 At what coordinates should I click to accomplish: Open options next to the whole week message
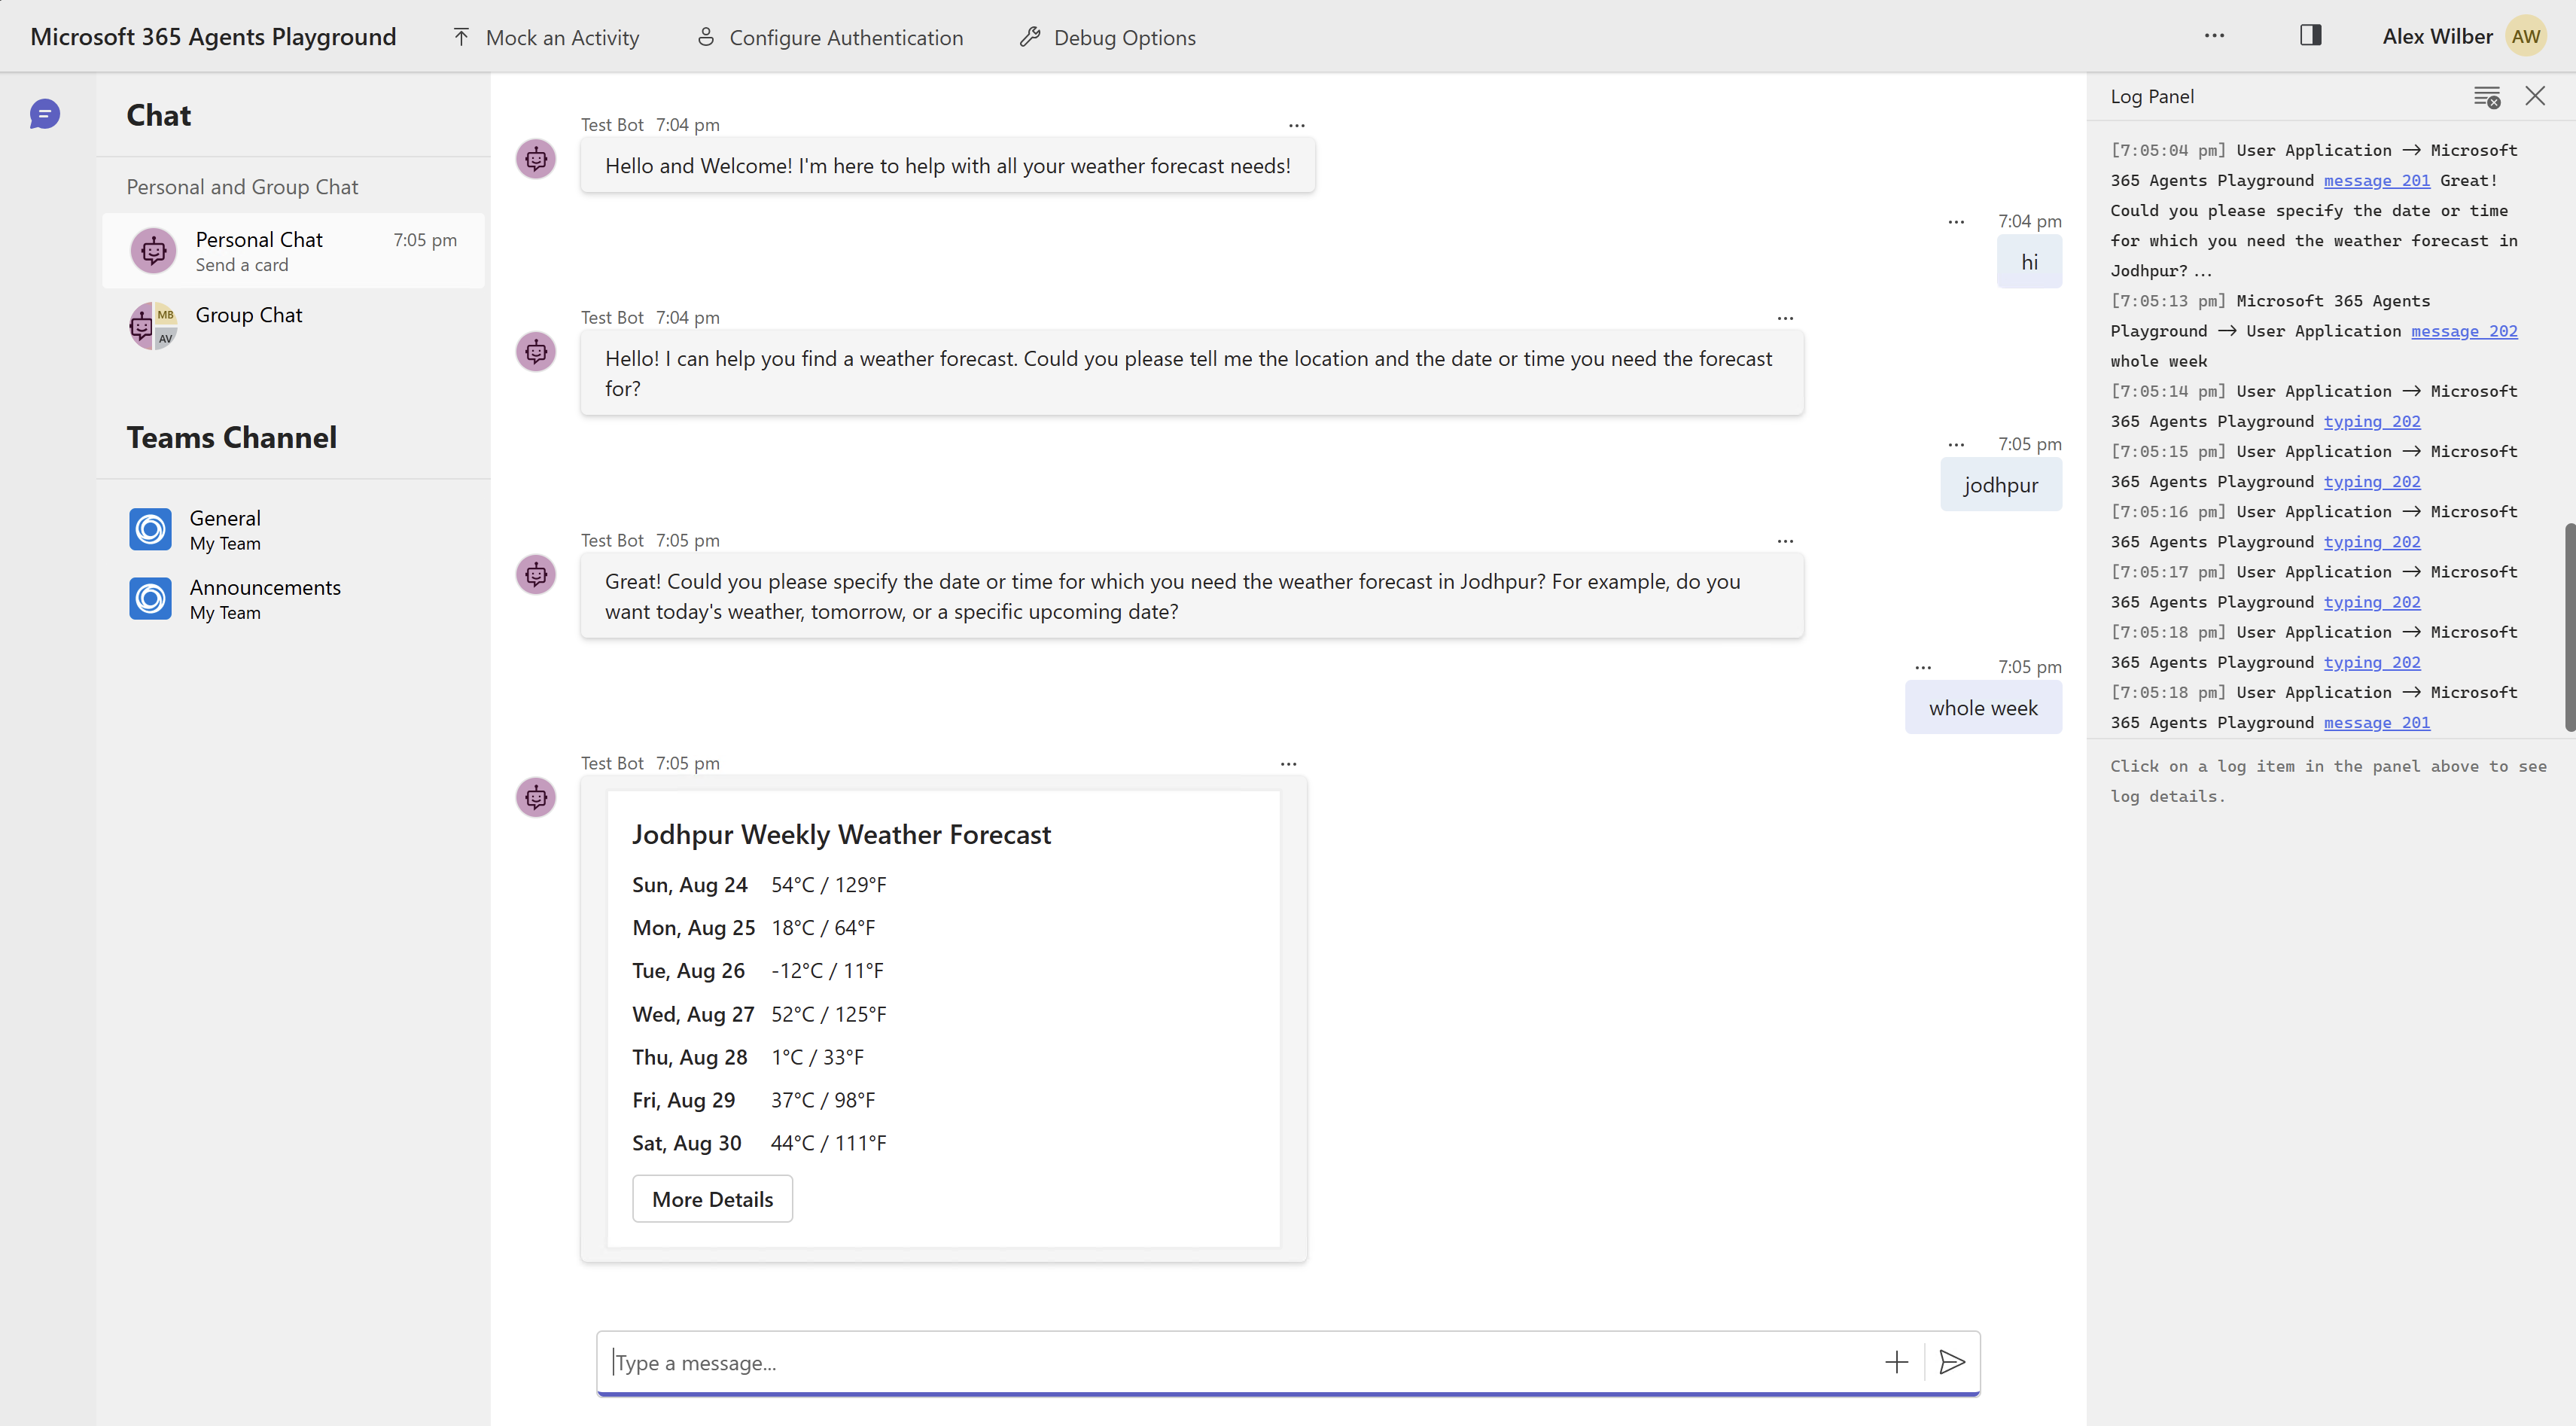tap(1924, 666)
